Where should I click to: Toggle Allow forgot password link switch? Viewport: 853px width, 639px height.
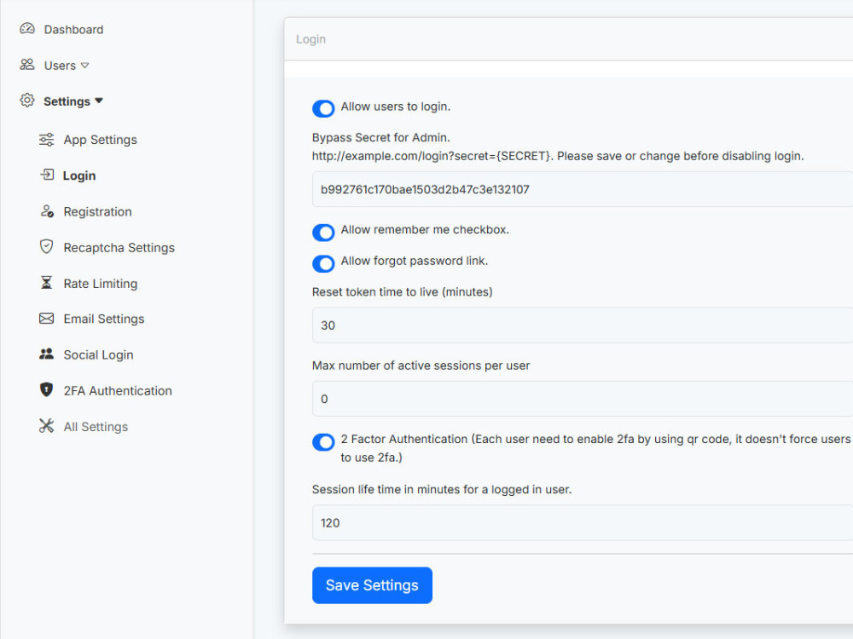[x=323, y=263]
